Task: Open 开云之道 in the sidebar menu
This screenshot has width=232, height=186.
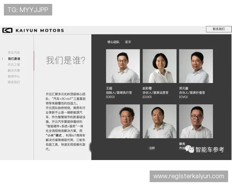Action: (x=14, y=65)
